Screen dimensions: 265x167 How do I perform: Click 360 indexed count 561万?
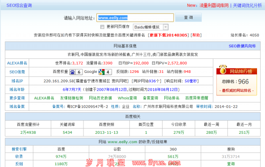coord(173,157)
